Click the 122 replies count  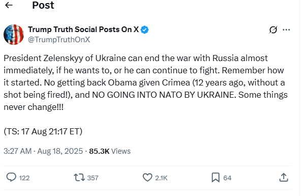[24, 178]
